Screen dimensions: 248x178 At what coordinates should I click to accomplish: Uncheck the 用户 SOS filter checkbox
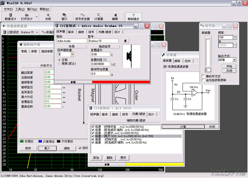point(93,136)
